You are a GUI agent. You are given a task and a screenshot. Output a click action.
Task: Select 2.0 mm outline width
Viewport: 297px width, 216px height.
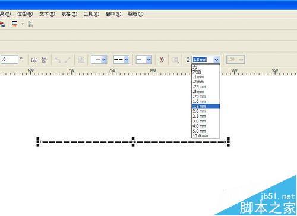(x=206, y=111)
